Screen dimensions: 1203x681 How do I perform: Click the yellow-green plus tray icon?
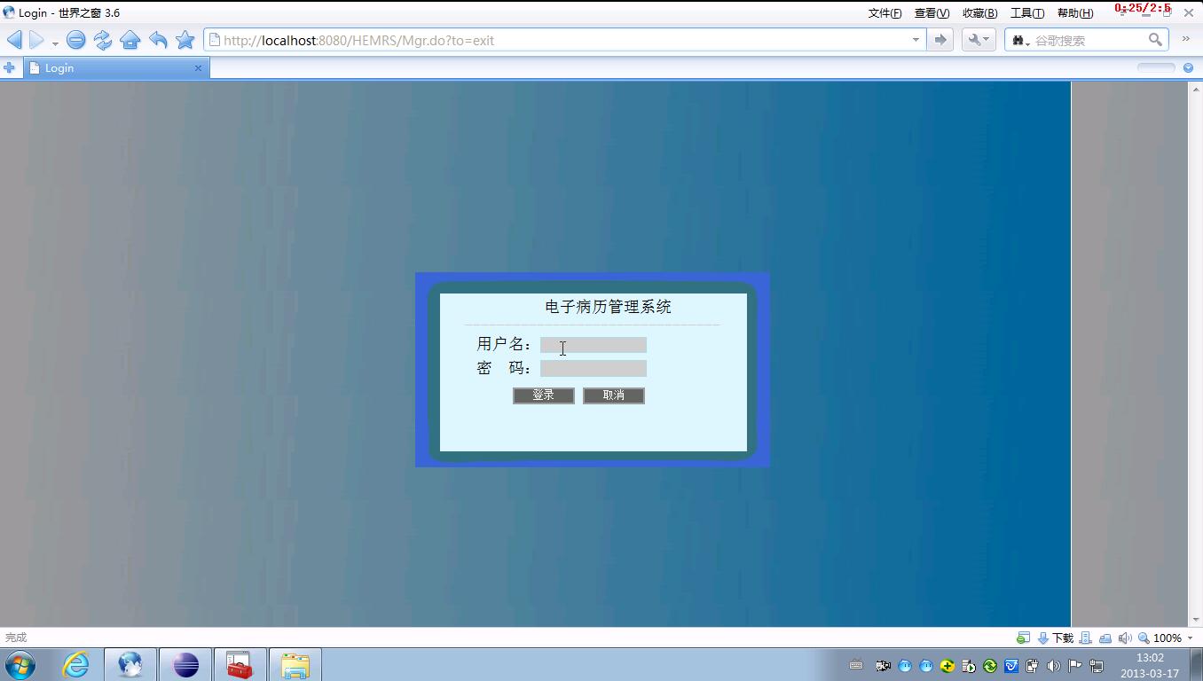[x=947, y=665]
